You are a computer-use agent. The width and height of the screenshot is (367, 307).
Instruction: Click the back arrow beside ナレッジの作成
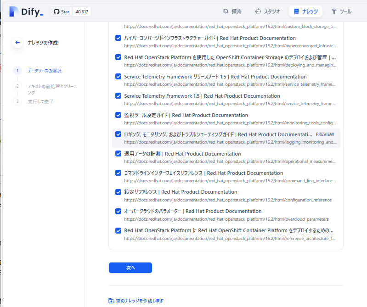(17, 43)
